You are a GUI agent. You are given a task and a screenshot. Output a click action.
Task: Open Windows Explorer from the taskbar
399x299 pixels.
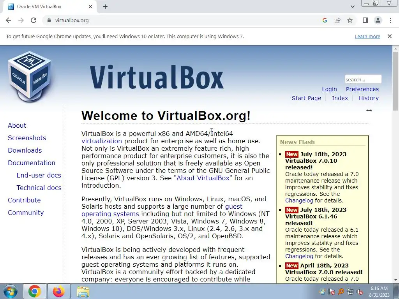[83, 292]
